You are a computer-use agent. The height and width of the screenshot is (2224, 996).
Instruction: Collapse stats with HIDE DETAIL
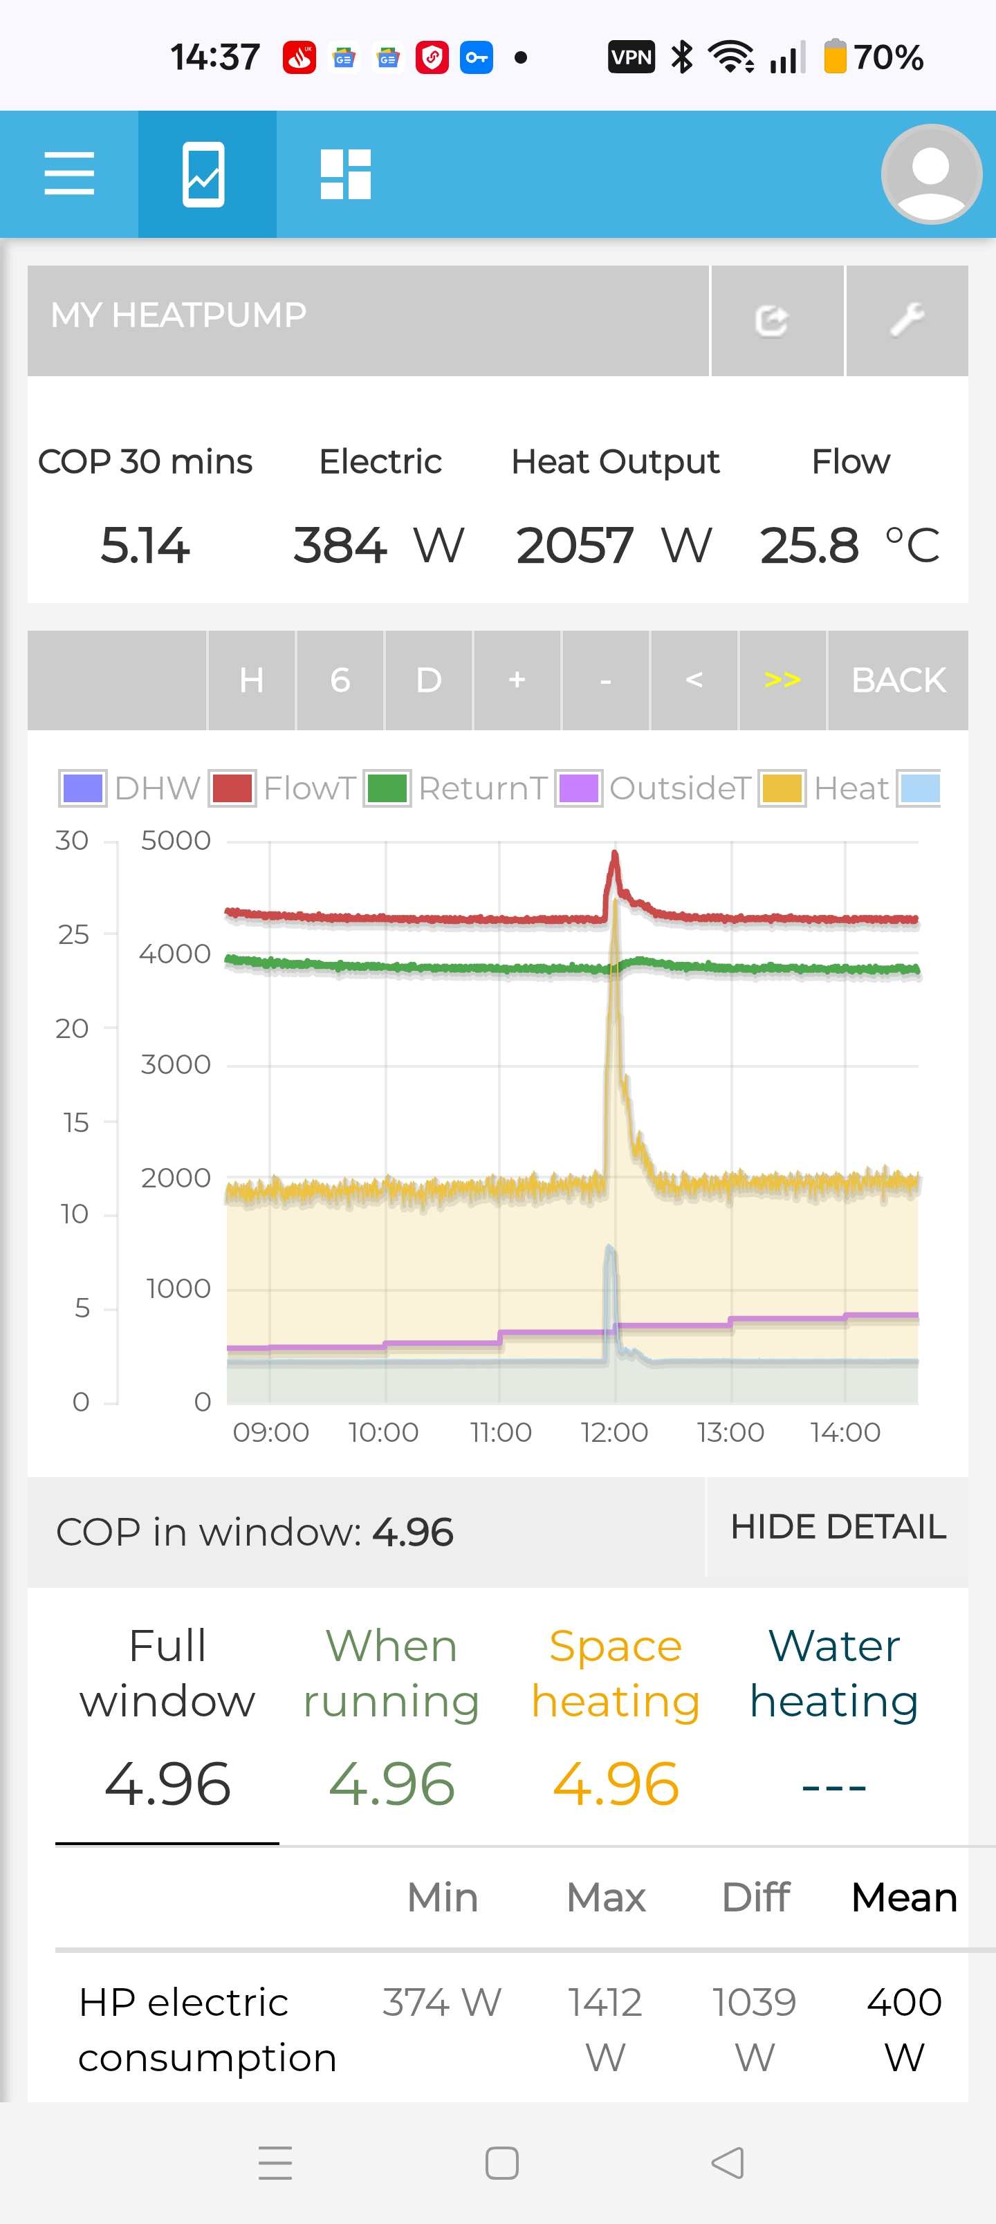click(x=837, y=1526)
